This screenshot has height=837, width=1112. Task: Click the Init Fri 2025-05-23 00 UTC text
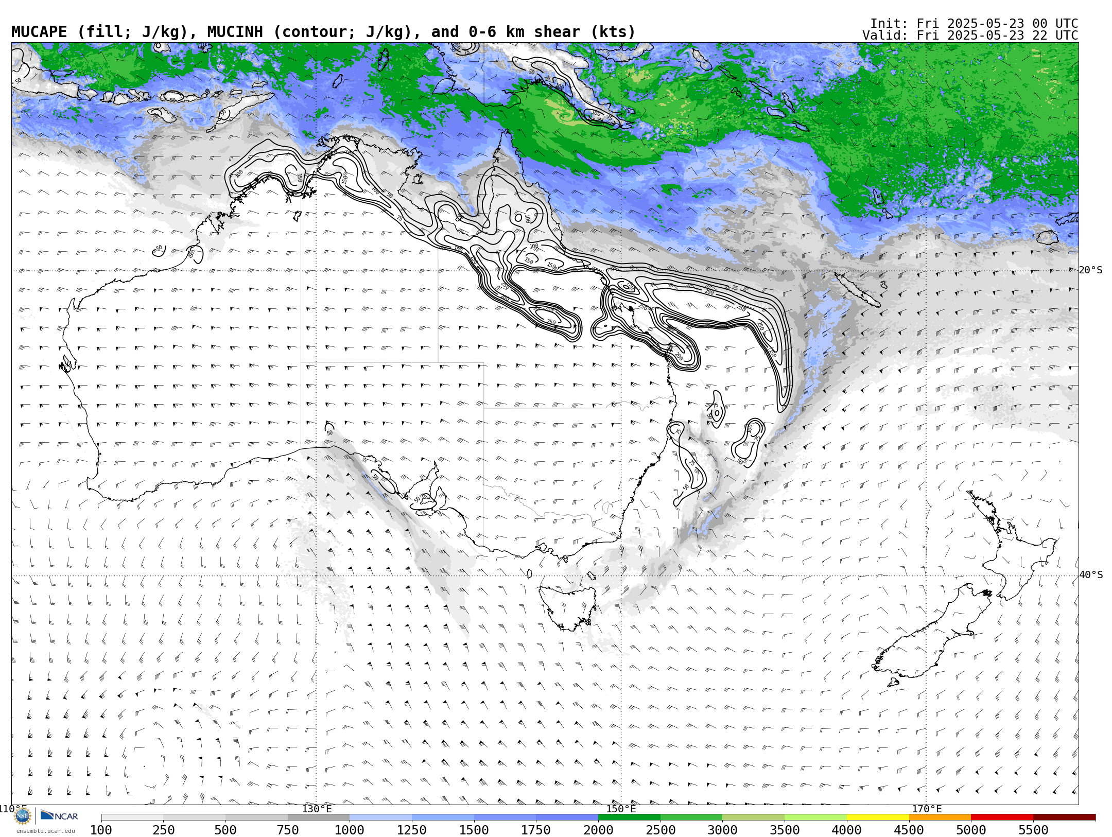point(974,24)
